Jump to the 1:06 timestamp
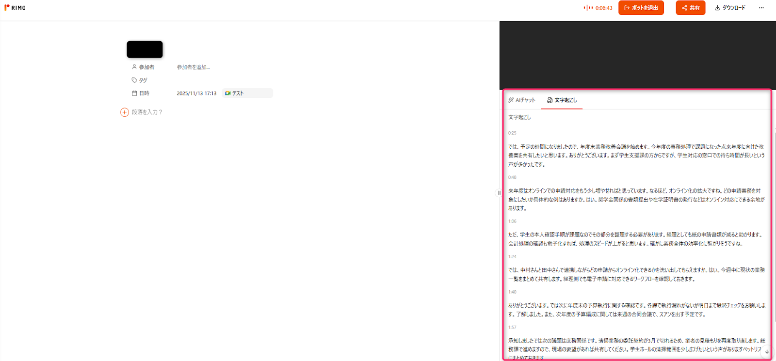 512,221
